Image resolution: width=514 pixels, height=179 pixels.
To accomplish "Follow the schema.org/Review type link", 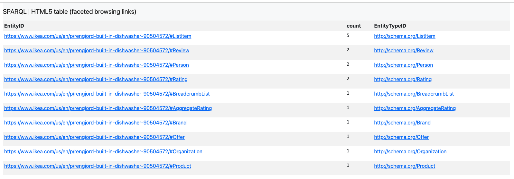I will [404, 51].
